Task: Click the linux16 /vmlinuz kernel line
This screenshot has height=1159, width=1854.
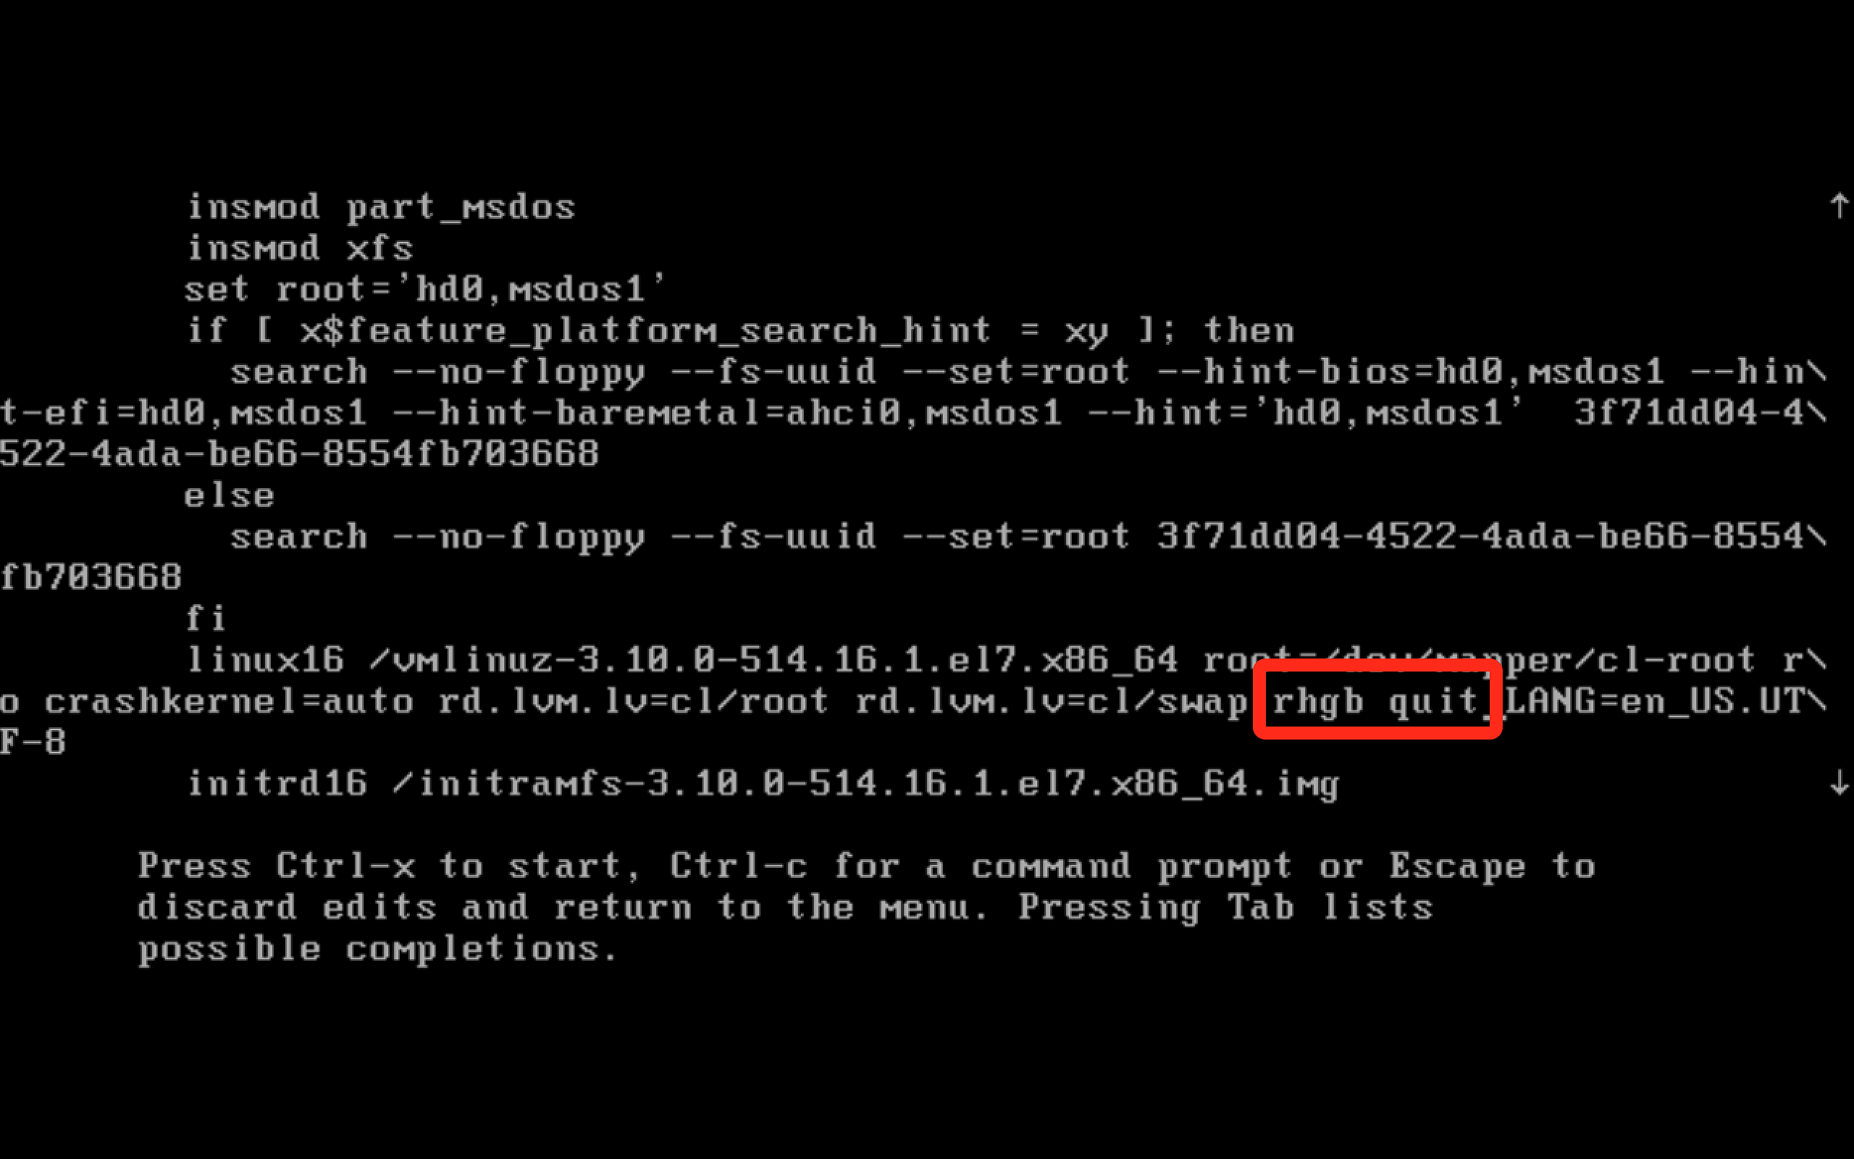Action: pos(1007,661)
